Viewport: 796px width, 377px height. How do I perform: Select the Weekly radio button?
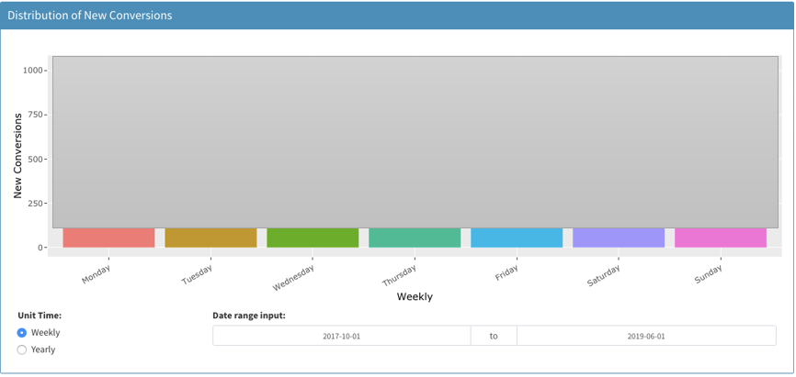(x=22, y=333)
